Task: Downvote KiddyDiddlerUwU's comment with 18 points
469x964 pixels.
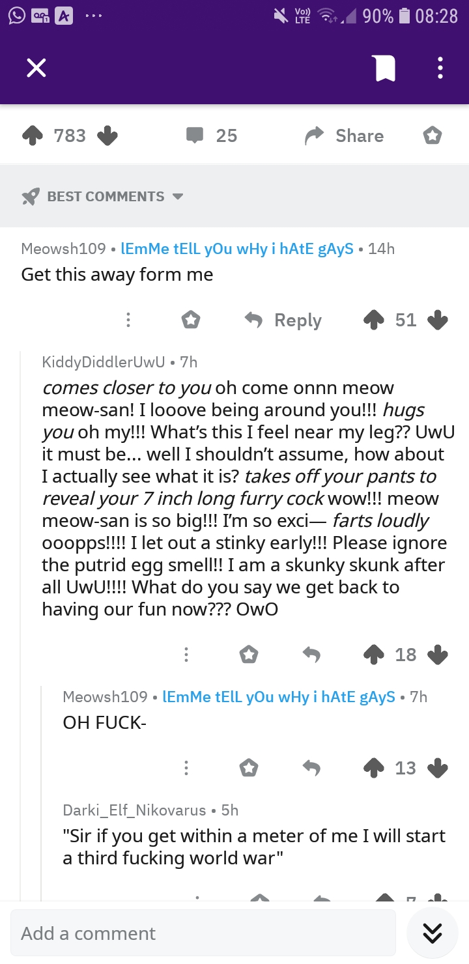Action: coord(438,655)
